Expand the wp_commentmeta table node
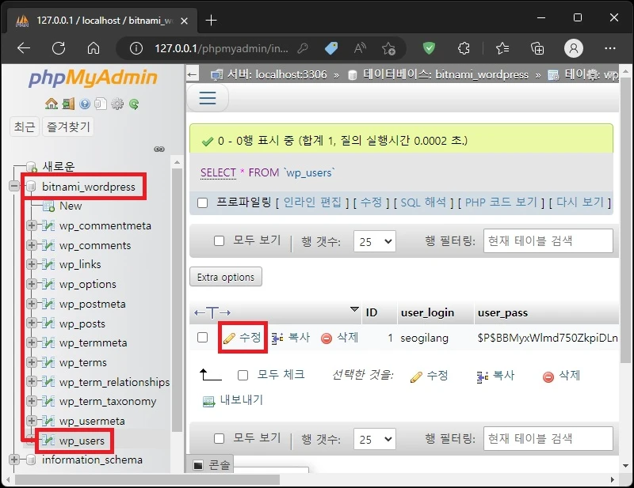This screenshot has height=488, width=634. (x=32, y=225)
